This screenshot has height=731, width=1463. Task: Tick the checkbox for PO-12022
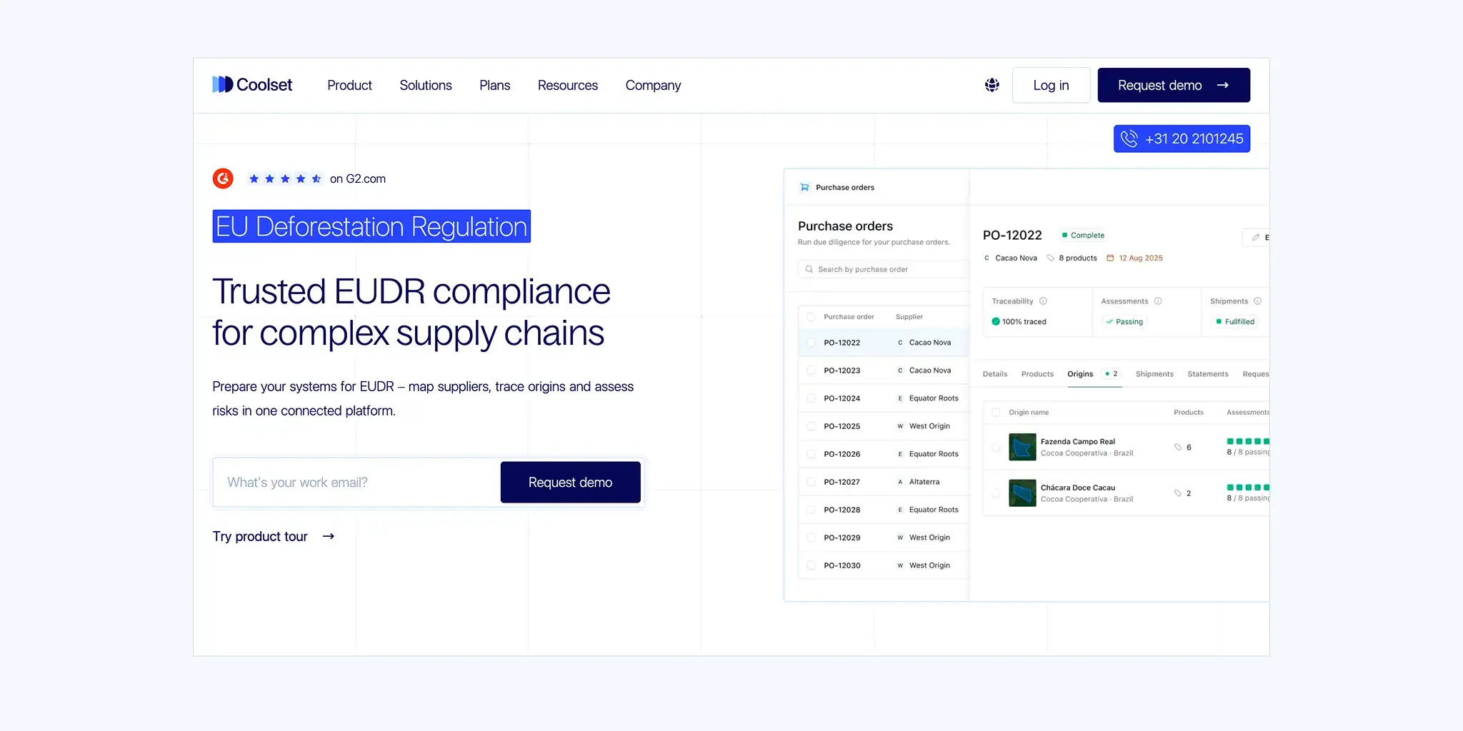[811, 343]
